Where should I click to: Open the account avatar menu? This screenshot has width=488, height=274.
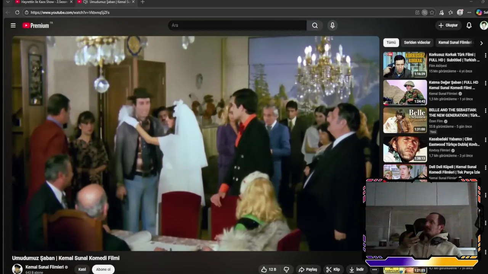483,25
